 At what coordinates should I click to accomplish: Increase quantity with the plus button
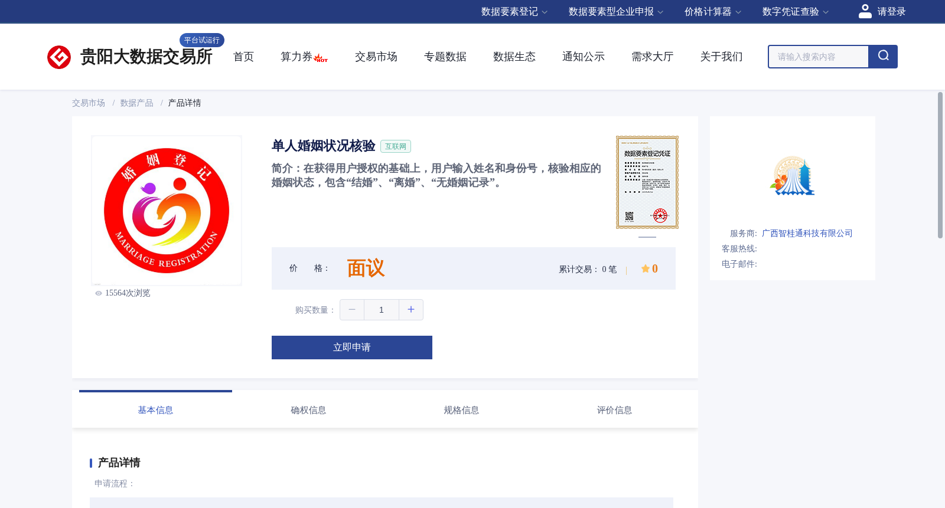point(411,310)
